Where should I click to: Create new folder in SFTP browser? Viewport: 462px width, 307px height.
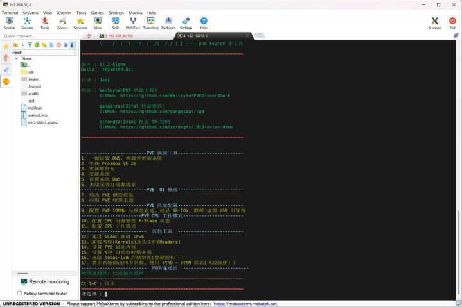tap(44, 45)
